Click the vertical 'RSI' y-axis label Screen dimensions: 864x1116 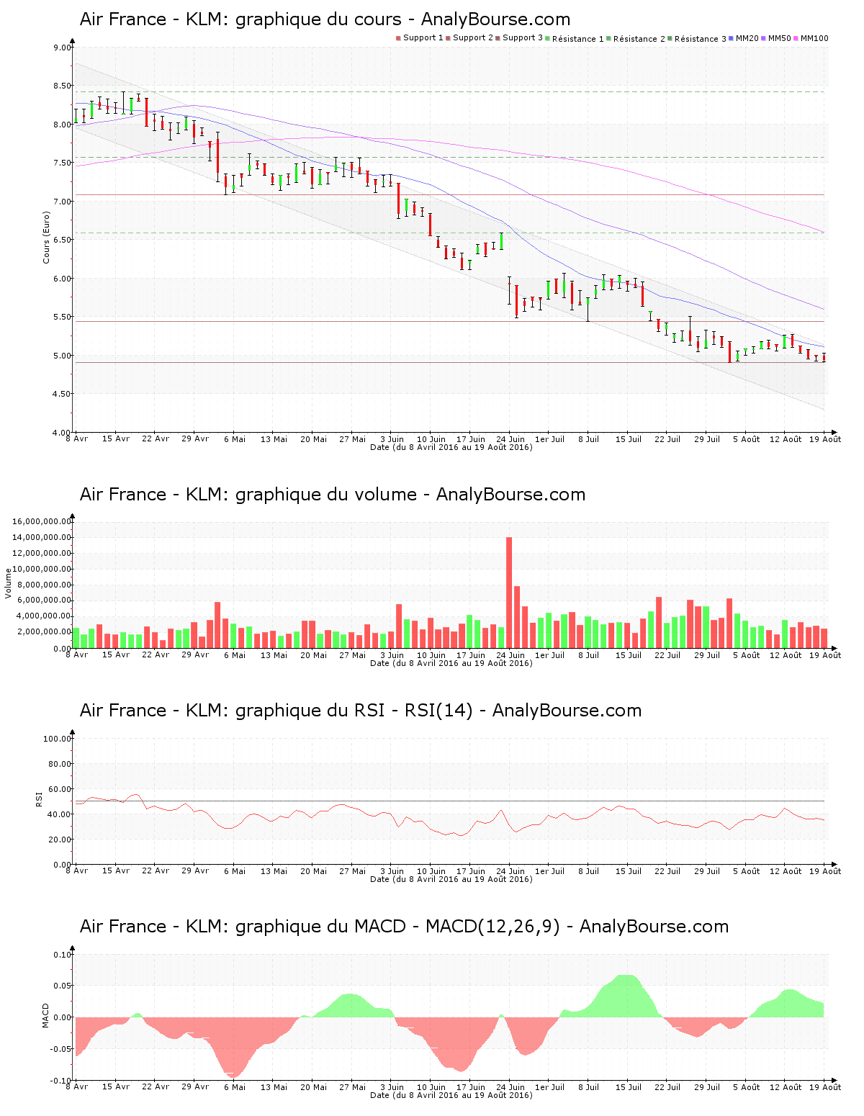pos(40,798)
